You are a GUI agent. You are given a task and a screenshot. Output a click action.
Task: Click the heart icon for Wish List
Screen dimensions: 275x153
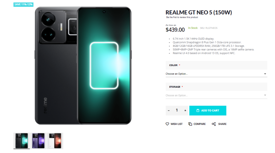coord(167,124)
